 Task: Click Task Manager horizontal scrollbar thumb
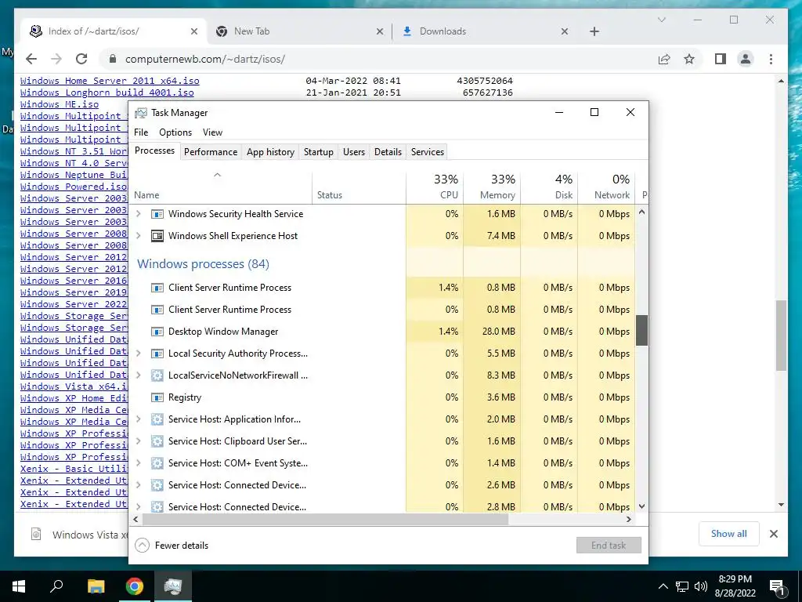(325, 519)
